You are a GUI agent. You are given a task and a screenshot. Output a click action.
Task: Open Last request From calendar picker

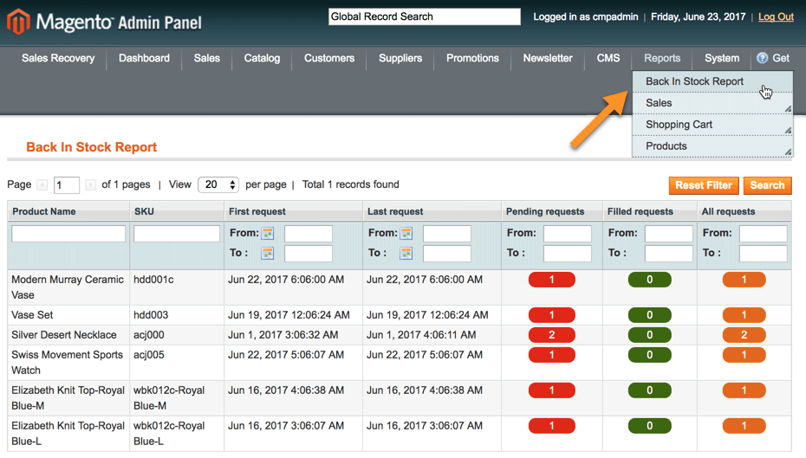point(406,234)
